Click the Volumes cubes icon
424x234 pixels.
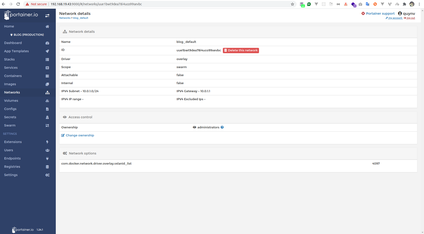[47, 101]
